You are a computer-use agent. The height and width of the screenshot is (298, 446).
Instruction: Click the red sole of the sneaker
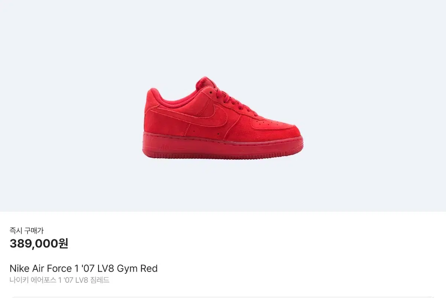pos(223,146)
